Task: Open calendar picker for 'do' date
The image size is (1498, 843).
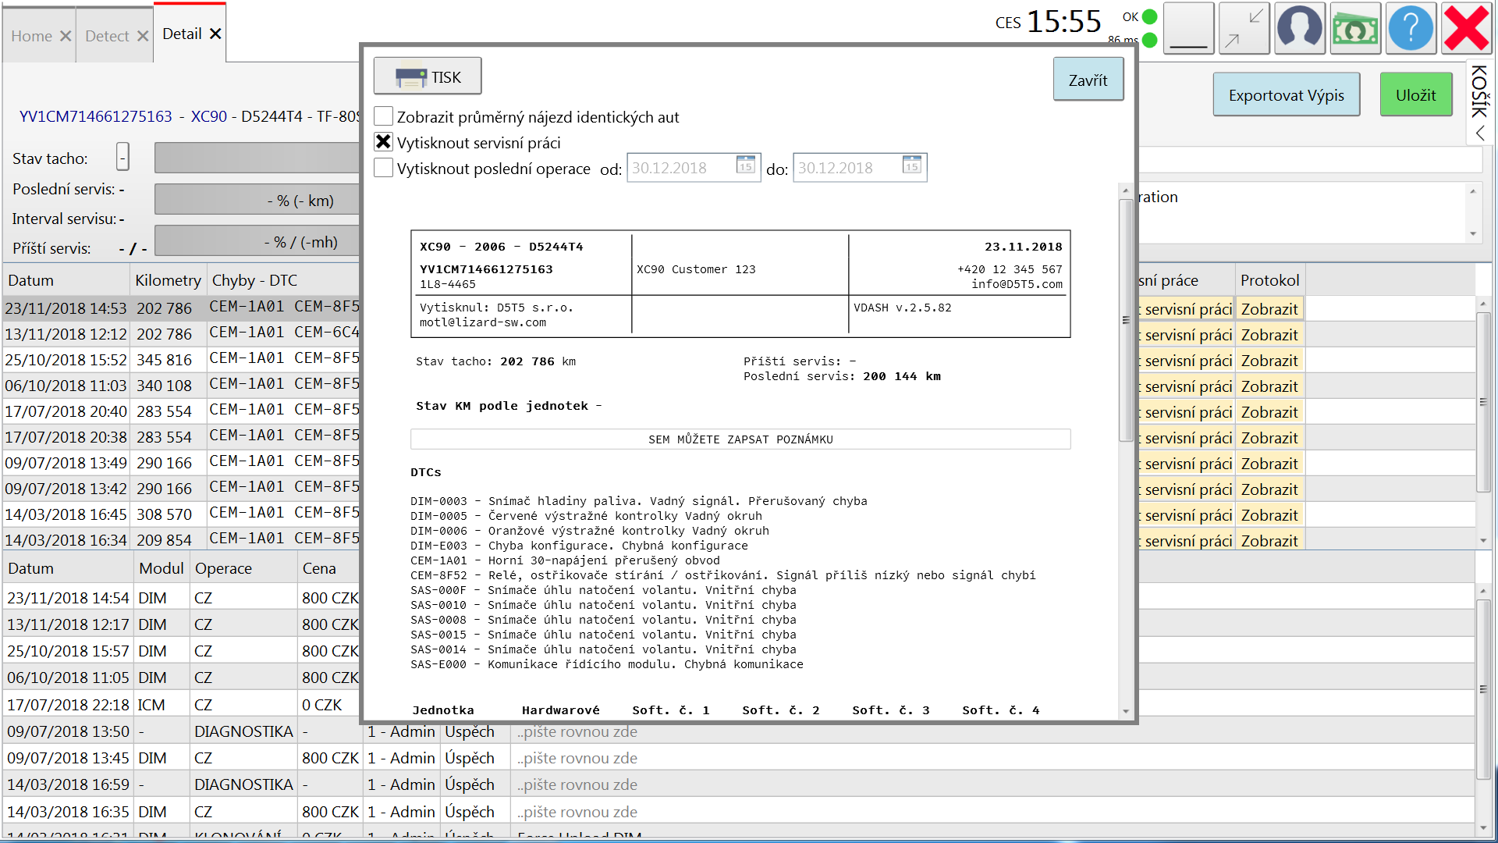Action: [x=912, y=165]
